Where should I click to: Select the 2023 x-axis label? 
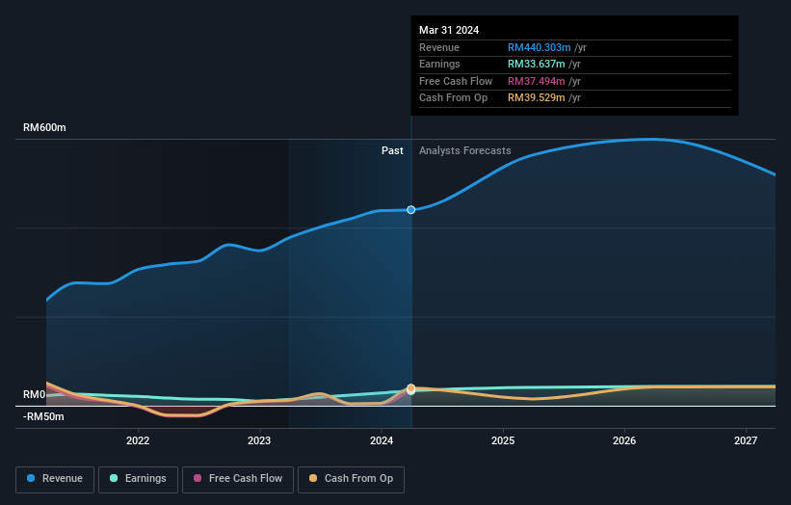click(x=259, y=440)
